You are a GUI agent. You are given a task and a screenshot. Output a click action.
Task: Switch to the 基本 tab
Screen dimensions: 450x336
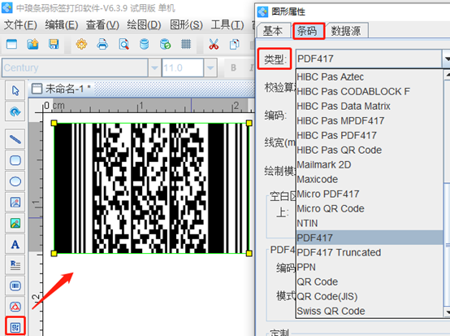click(x=273, y=31)
